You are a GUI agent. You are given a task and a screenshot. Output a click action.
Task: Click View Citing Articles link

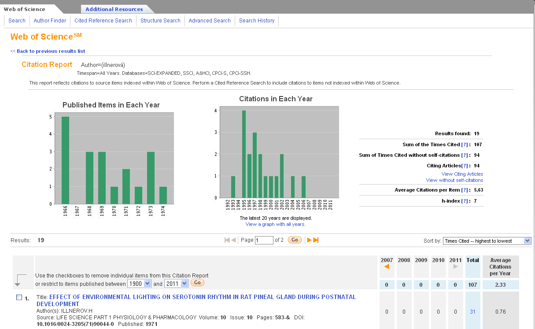point(462,174)
